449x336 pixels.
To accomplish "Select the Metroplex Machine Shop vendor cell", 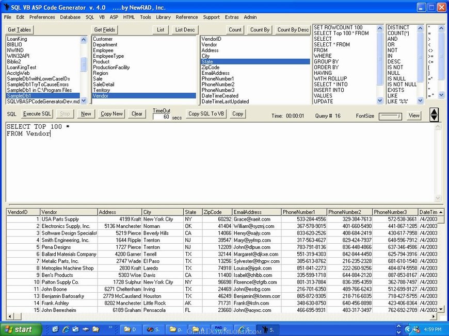I will [x=69, y=268].
